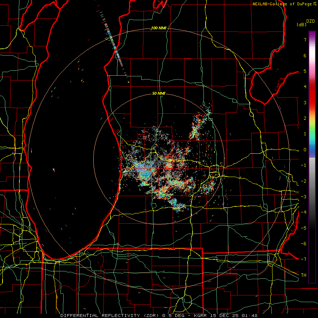Click the vertical ZDR color scale bar
This screenshot has width=318, height=318.
point(312,157)
